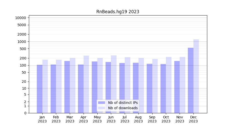This screenshot has height=127, width=230.
Task: Select the 'Nb of distinct IPs' legend label
Action: coord(123,103)
